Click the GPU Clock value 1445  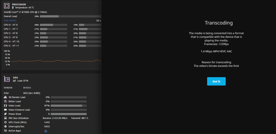click(47, 122)
